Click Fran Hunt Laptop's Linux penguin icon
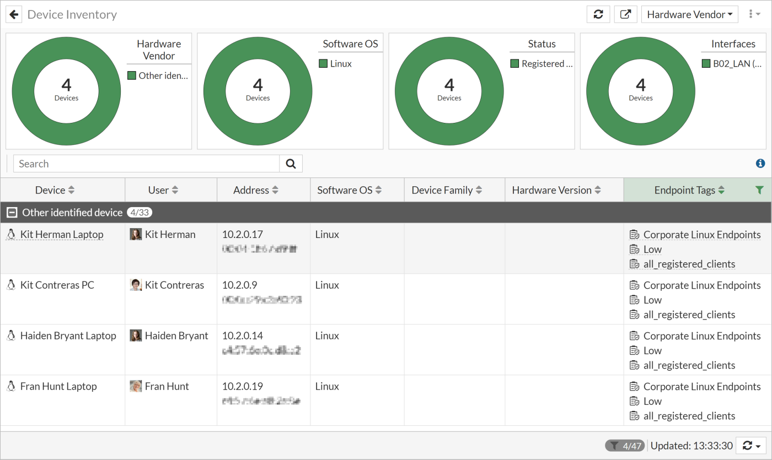 (x=10, y=386)
